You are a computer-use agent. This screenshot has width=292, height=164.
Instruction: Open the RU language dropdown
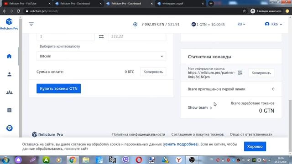point(241,24)
